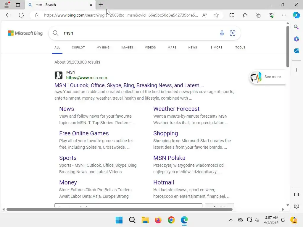Open clock showing 2:57 AM

(x=271, y=220)
